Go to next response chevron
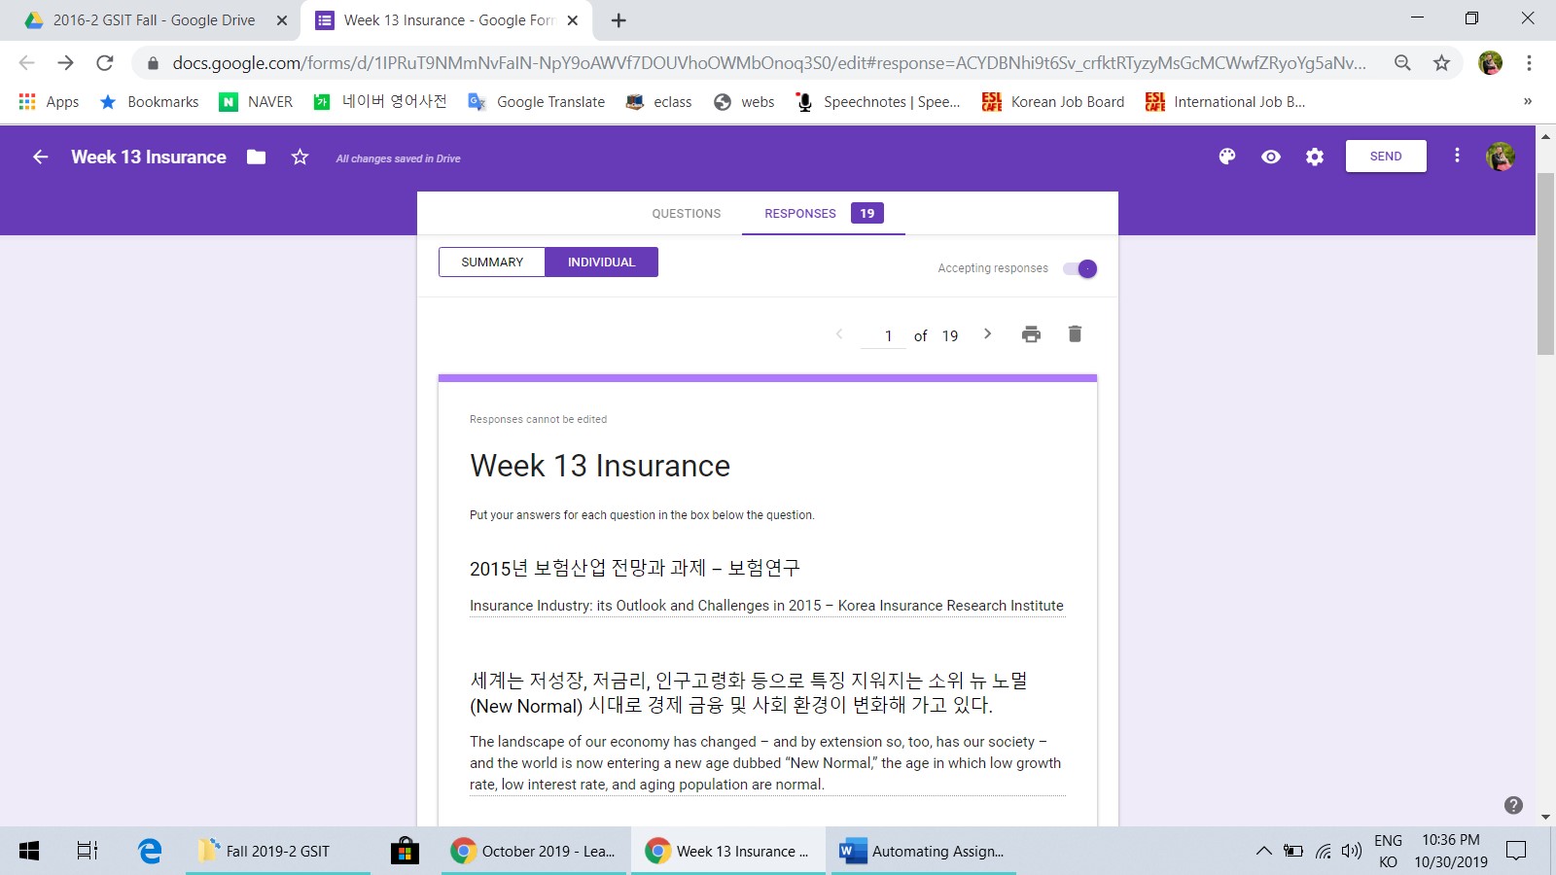Image resolution: width=1556 pixels, height=875 pixels. [987, 333]
